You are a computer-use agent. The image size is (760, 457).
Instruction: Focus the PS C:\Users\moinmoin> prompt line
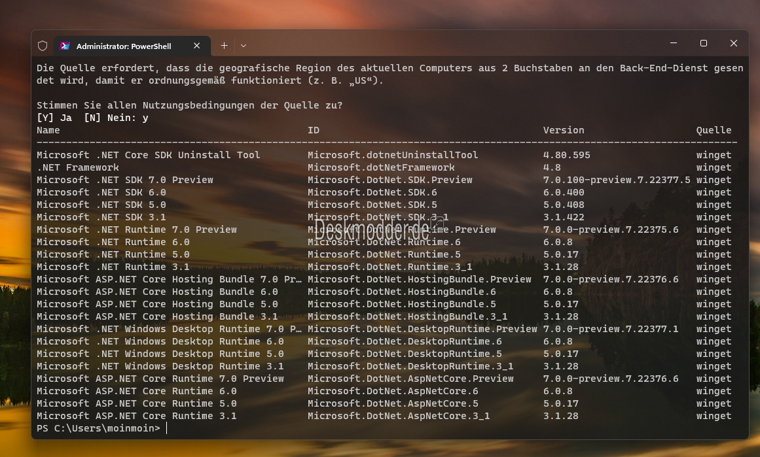(x=98, y=428)
